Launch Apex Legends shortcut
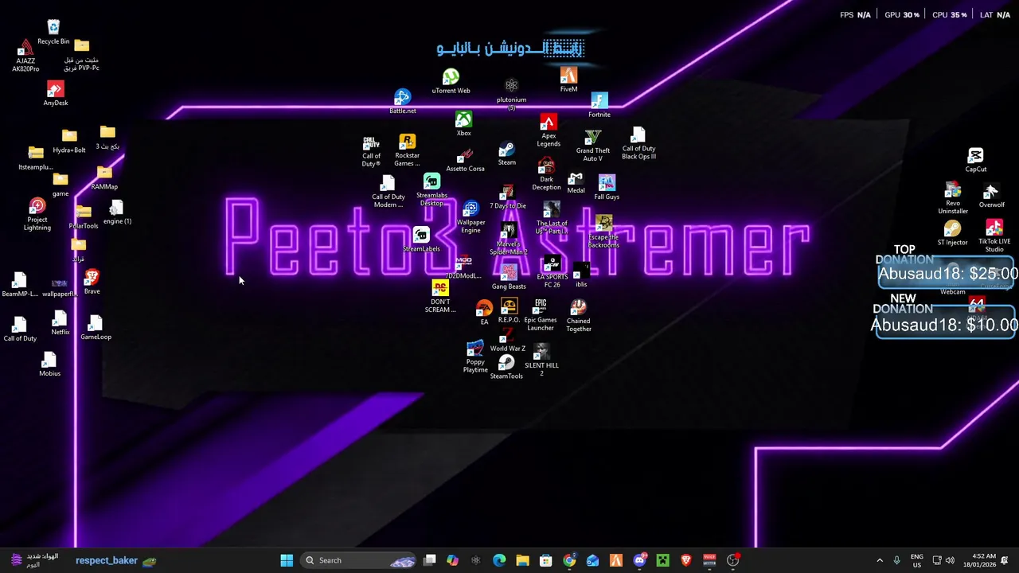The height and width of the screenshot is (573, 1019). (549, 131)
